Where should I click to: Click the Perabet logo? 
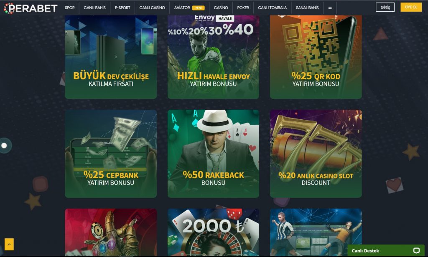(31, 8)
